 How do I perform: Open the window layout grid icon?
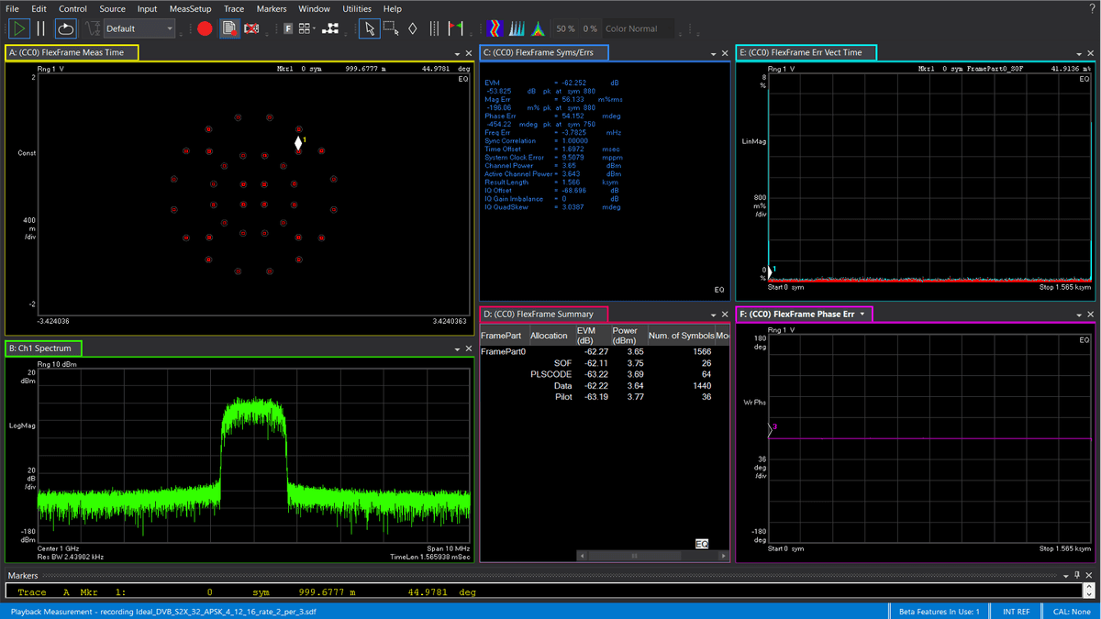(x=304, y=28)
